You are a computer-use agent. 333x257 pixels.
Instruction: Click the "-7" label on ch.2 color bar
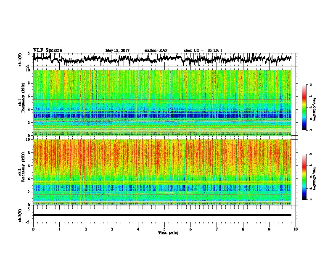click(x=310, y=200)
